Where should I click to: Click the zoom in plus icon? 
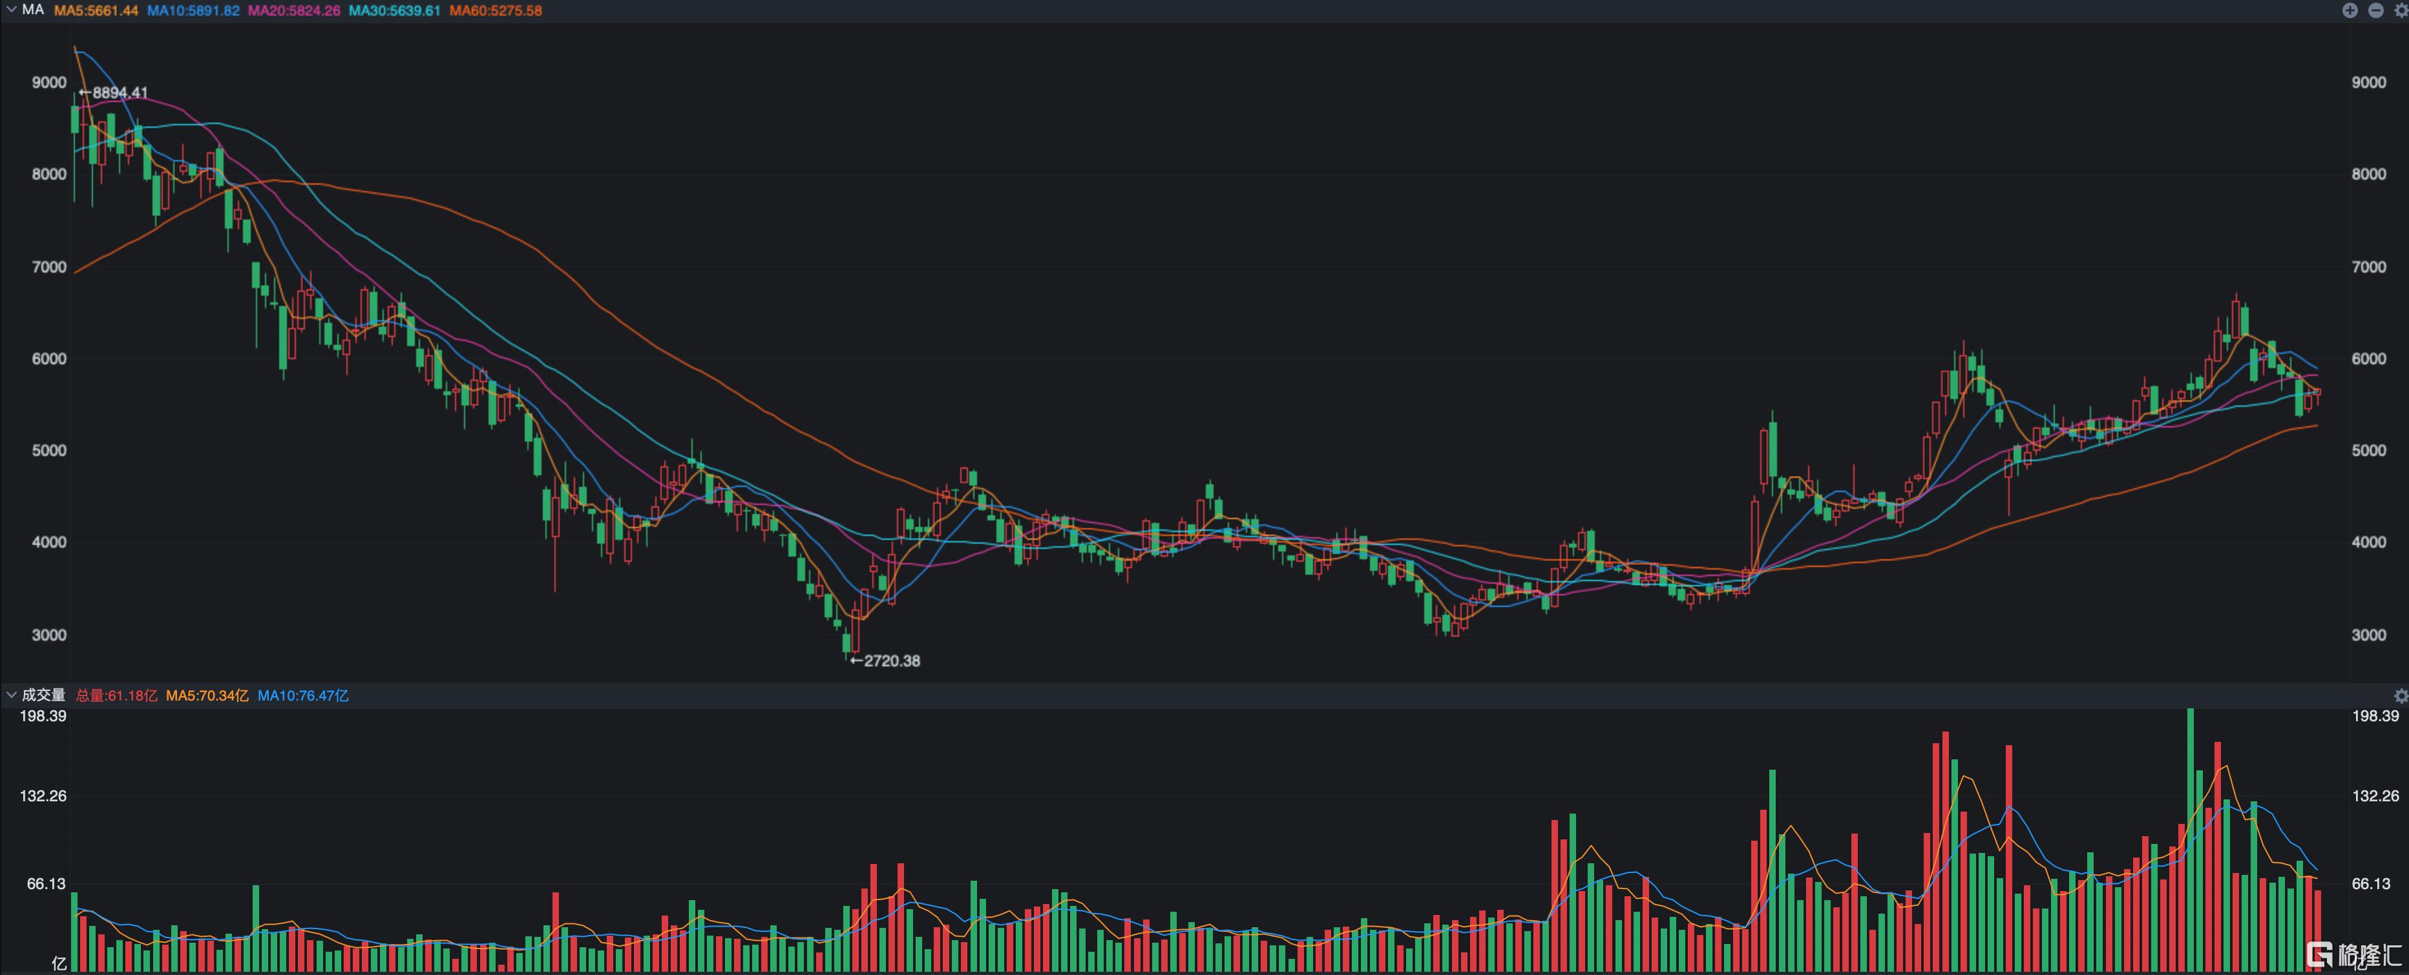click(2349, 10)
